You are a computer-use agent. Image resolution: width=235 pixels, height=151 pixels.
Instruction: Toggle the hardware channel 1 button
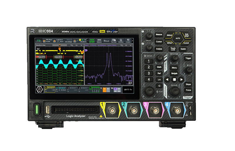pyautogui.click(x=149, y=61)
